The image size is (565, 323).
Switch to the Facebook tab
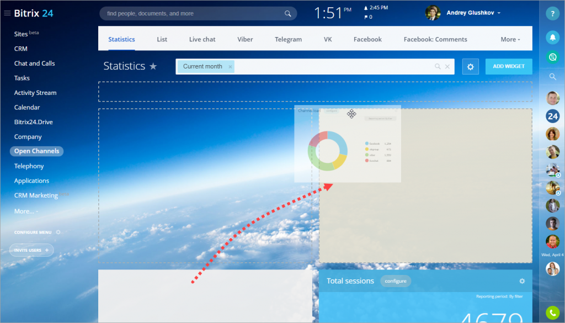click(367, 39)
